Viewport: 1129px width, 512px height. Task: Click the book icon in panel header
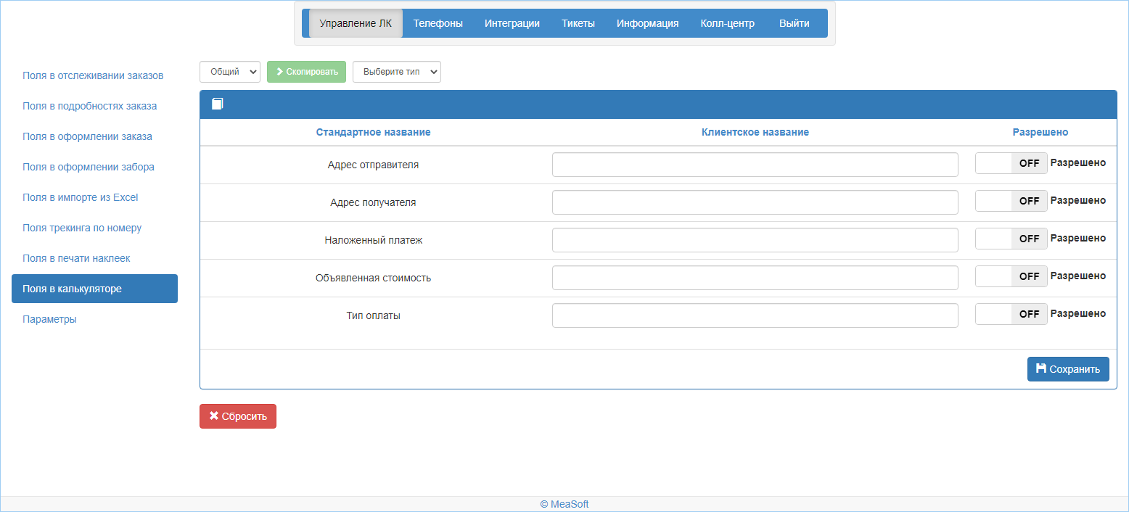pos(218,104)
